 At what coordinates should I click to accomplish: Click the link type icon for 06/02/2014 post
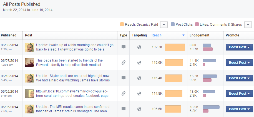pos(124,94)
